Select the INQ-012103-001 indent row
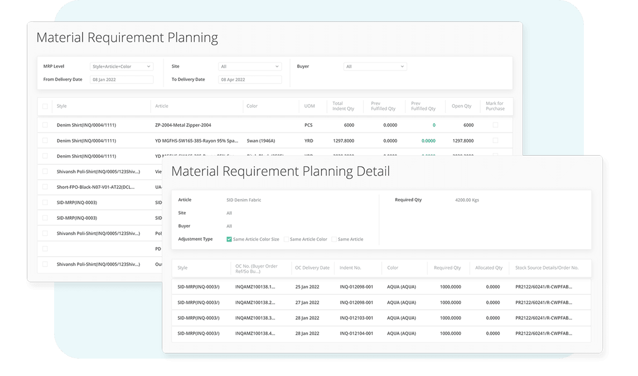Image resolution: width=638 pixels, height=376 pixels. click(356, 318)
